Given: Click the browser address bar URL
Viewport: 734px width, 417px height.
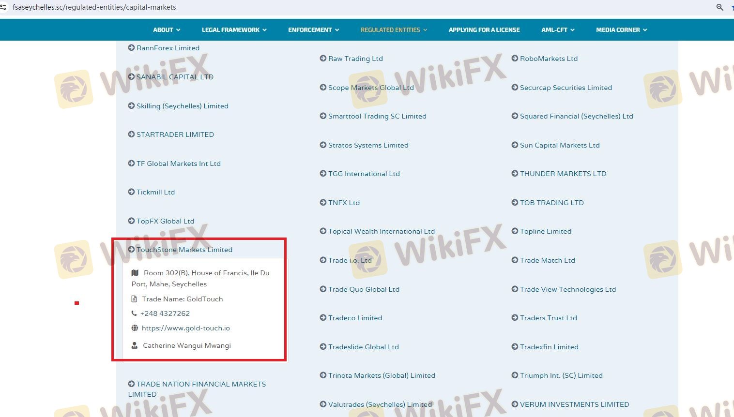Looking at the screenshot, I should coord(94,7).
